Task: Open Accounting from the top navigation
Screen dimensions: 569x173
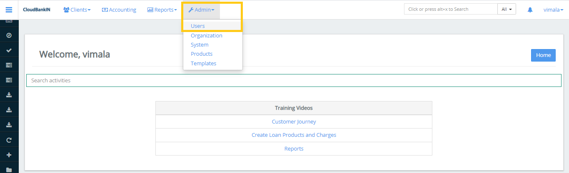Action: (x=119, y=10)
